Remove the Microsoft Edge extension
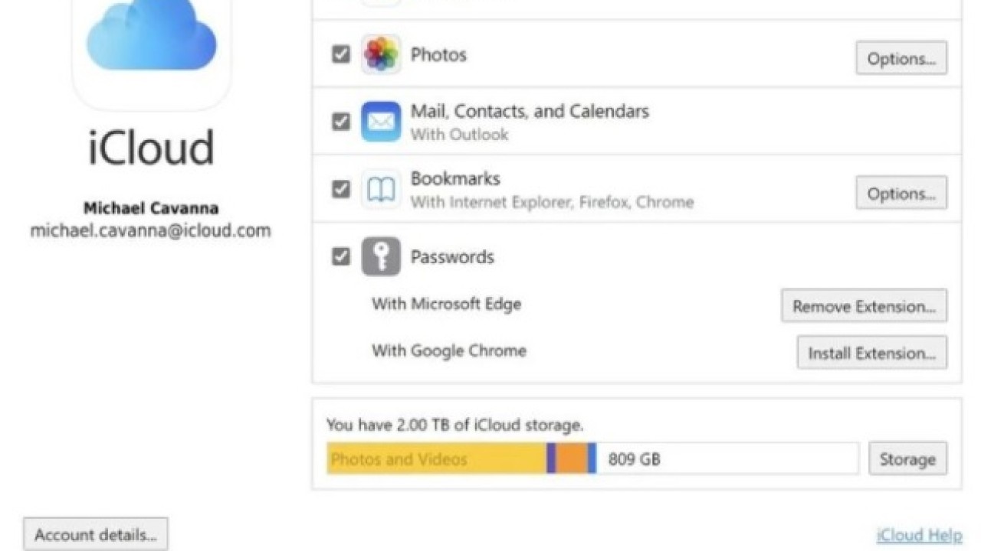 click(x=864, y=306)
